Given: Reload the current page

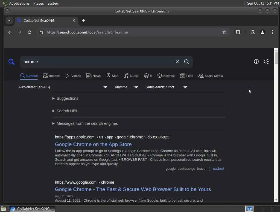Looking at the screenshot, I should (30, 32).
